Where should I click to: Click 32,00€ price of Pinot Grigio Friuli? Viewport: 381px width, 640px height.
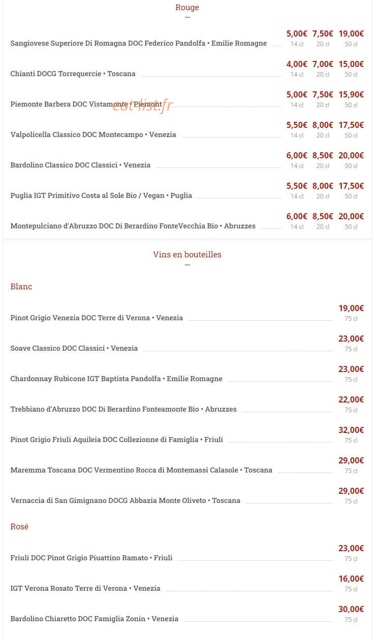[x=351, y=430]
